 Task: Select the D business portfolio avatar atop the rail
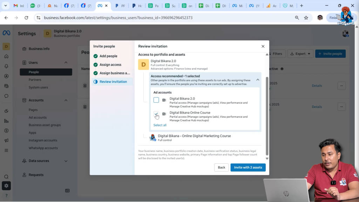pos(7,46)
